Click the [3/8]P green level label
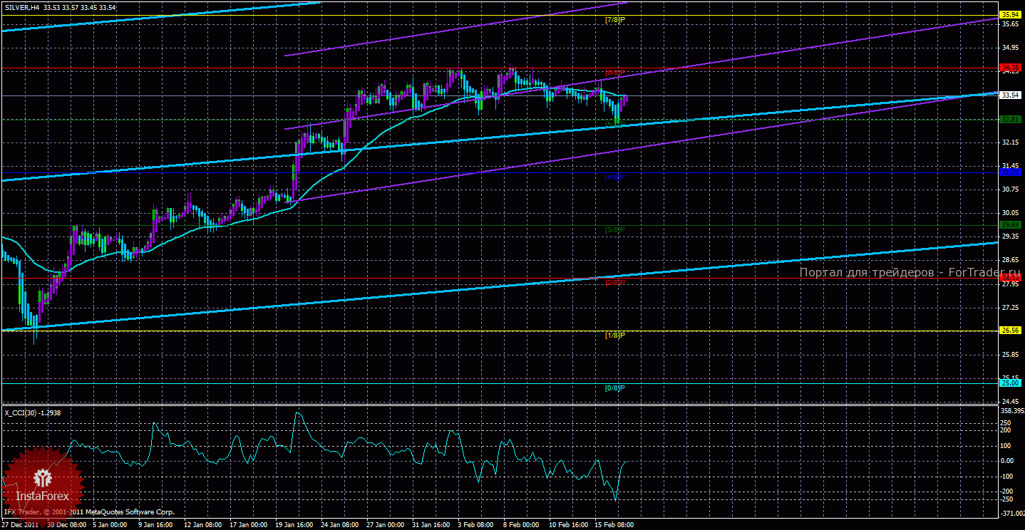This screenshot has width=1025, height=530. click(x=614, y=229)
